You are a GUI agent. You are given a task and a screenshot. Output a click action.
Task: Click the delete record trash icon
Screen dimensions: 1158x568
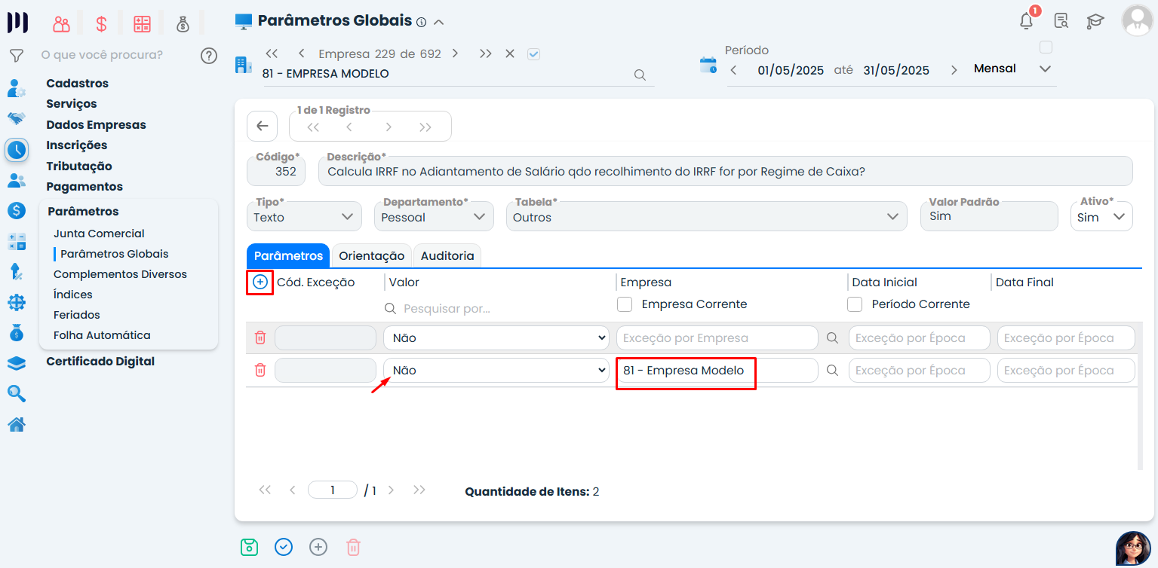click(353, 546)
